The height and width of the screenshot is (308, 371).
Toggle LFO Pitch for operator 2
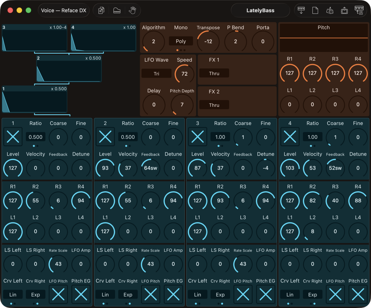pos(151,294)
